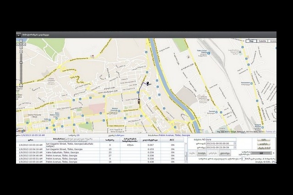Click the table scrollbar up arrow
The height and width of the screenshot is (195, 293).
pos(186,144)
